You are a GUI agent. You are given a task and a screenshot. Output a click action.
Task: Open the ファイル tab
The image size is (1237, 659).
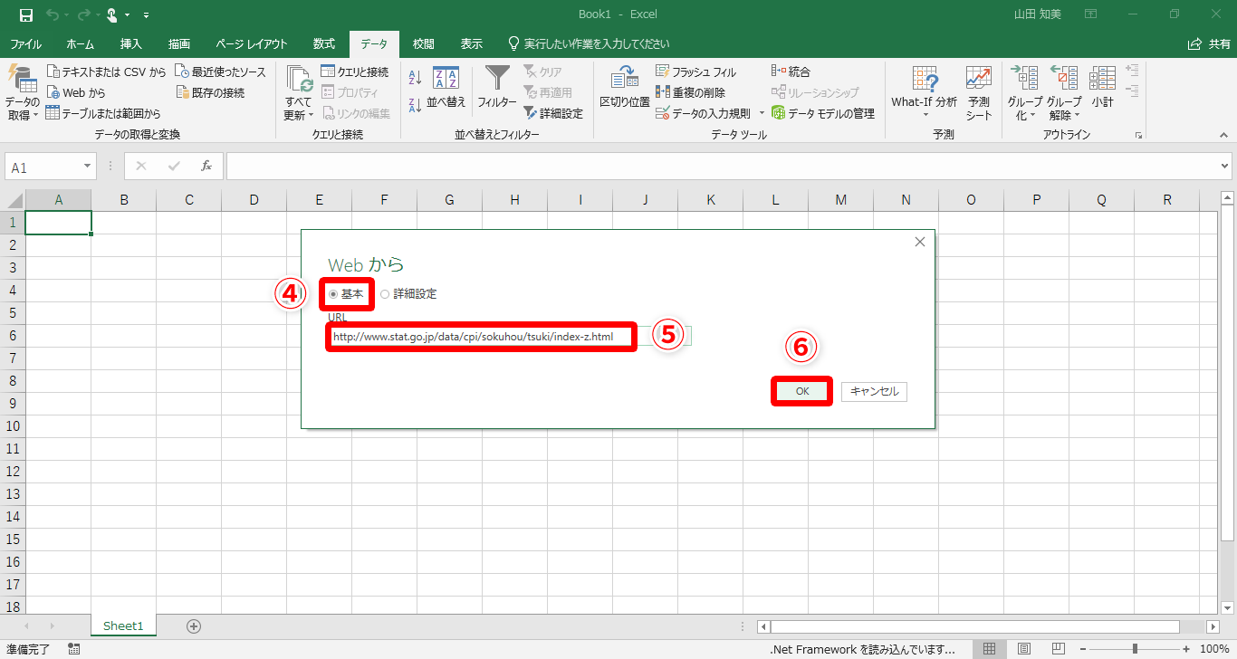(x=25, y=44)
